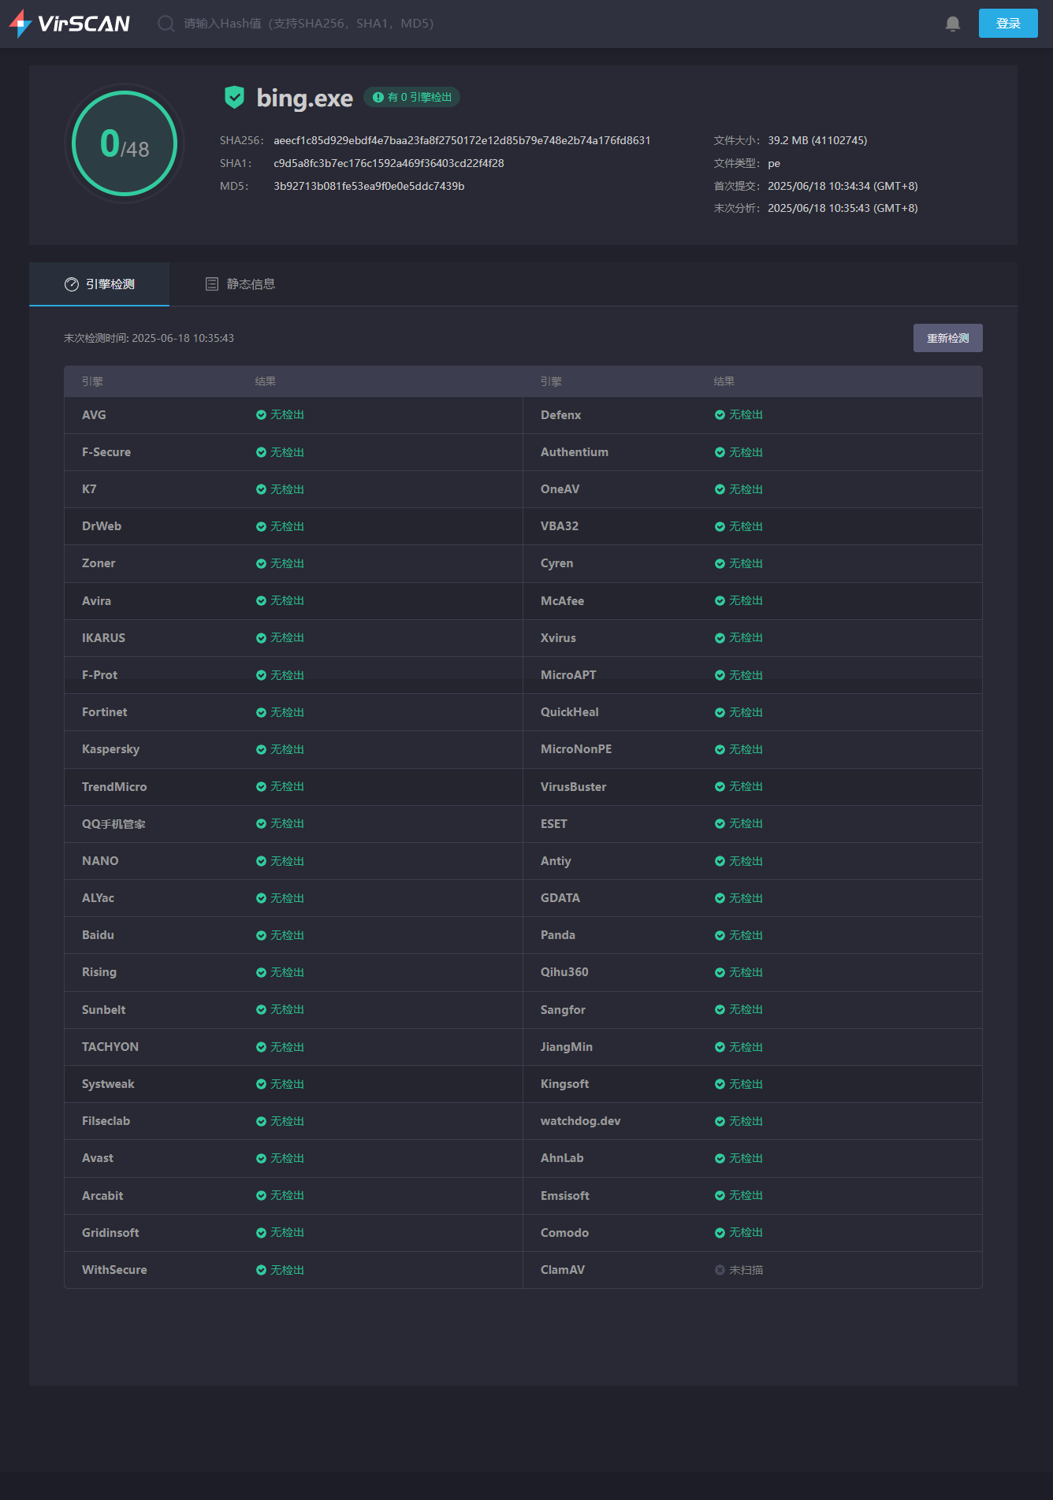The width and height of the screenshot is (1053, 1500).
Task: Click the 引擎检测 tab gauge icon
Action: pyautogui.click(x=72, y=284)
